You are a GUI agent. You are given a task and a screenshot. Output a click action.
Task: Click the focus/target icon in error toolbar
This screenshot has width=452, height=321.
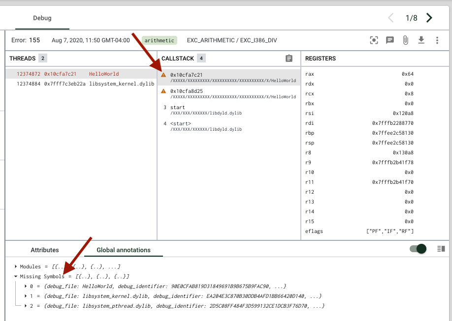tap(374, 40)
